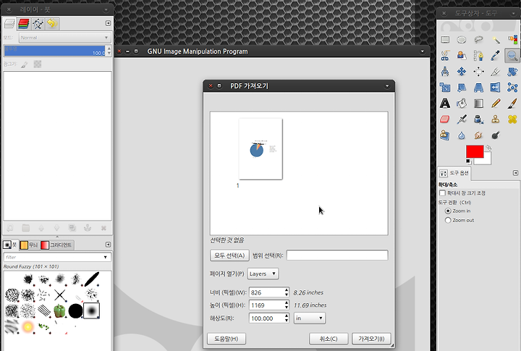Click the Help (도움말) button
This screenshot has height=351, width=521.
pos(226,339)
